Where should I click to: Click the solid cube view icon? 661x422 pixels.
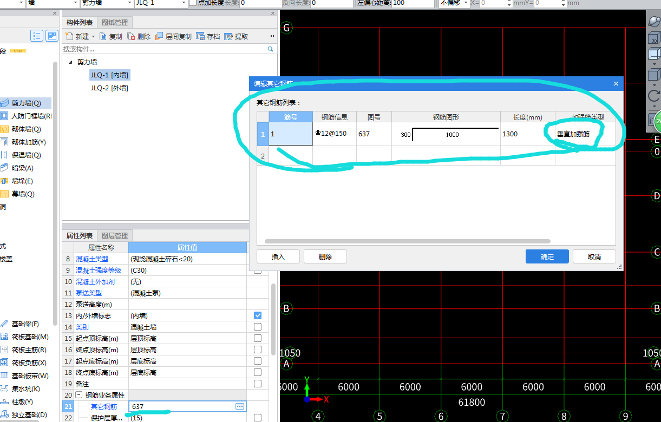(x=654, y=75)
